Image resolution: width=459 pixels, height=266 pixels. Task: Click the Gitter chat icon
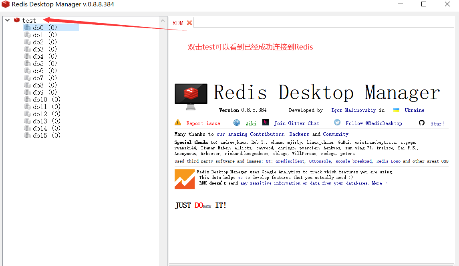tap(266, 122)
